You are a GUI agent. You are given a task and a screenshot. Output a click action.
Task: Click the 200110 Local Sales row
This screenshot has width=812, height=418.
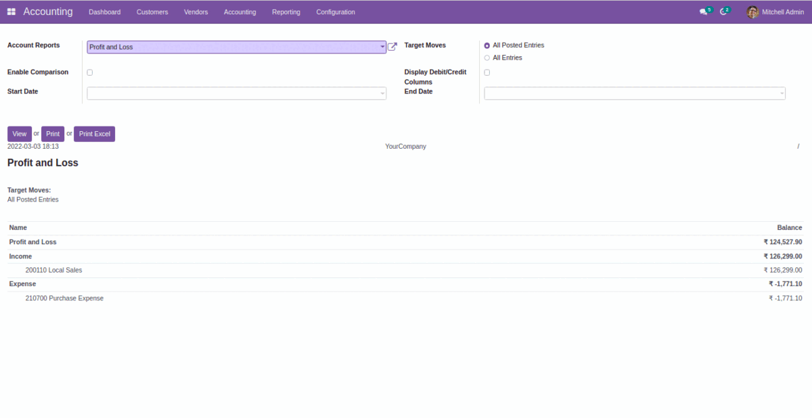[x=54, y=271]
